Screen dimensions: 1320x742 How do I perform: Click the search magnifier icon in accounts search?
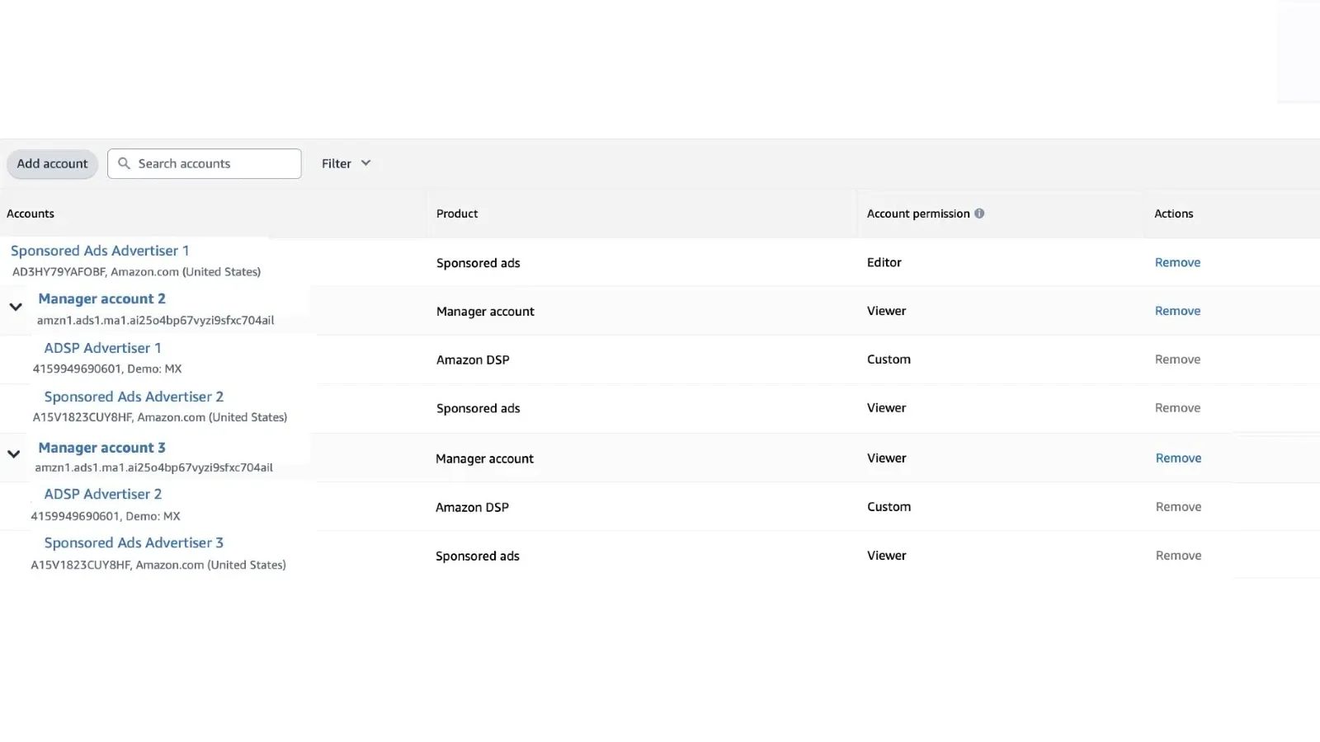point(125,163)
